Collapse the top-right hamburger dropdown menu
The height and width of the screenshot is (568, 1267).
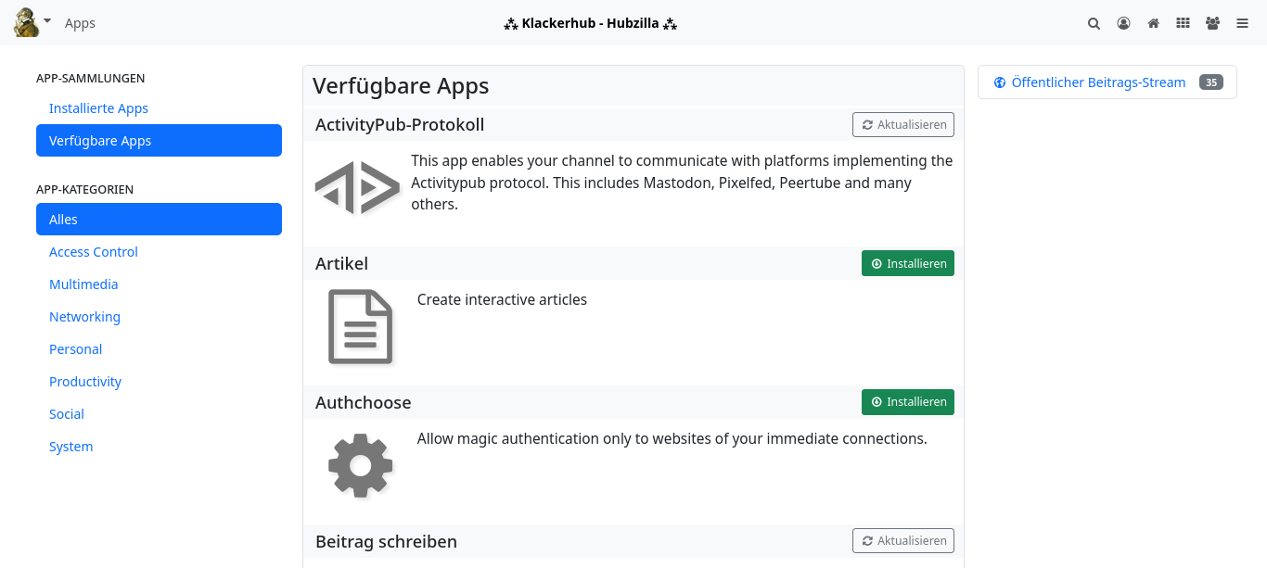pos(1242,23)
